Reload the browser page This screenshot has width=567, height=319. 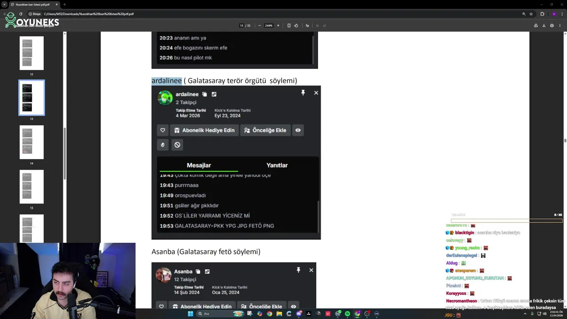(20, 14)
